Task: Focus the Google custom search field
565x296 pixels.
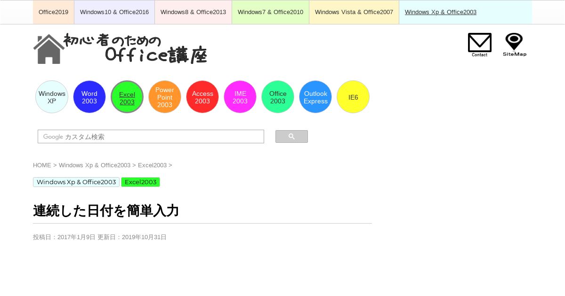Action: pos(151,137)
